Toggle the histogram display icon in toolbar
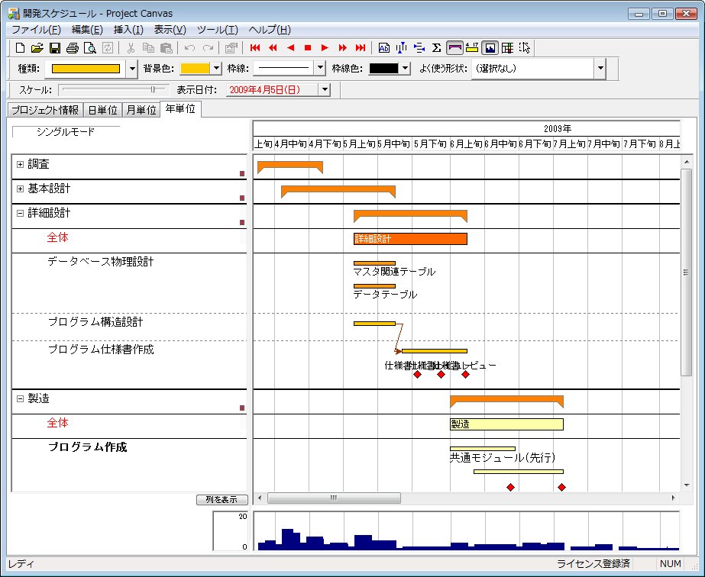705x577 pixels. point(490,48)
